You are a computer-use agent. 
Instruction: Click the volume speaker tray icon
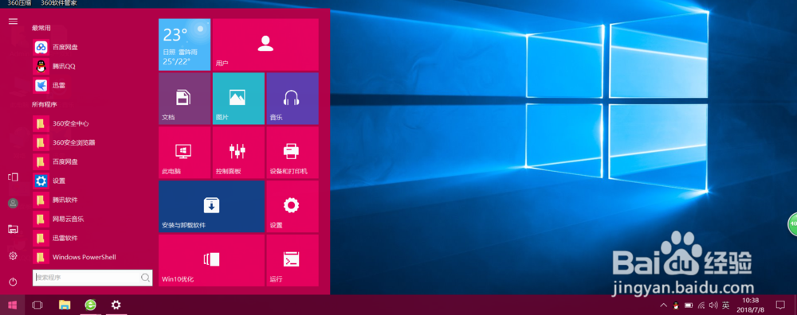(x=713, y=305)
